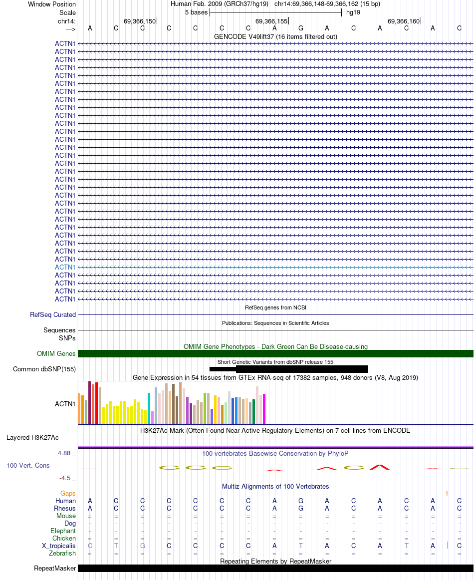The width and height of the screenshot is (474, 580).
Task: Click the 69,366,150 ruler position
Action: [x=140, y=21]
